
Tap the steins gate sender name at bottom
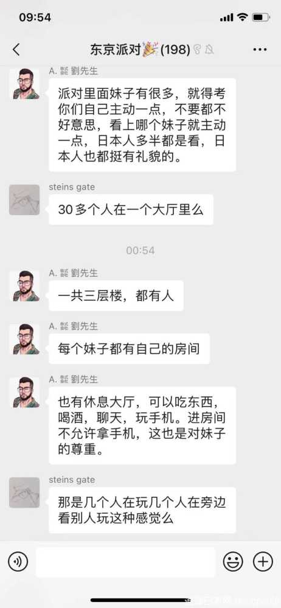(x=72, y=480)
